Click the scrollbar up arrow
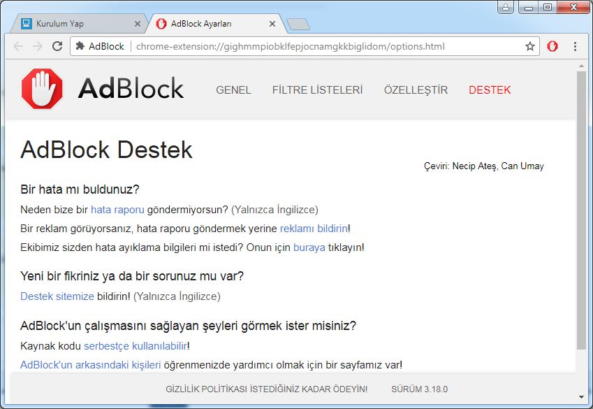Image resolution: width=593 pixels, height=409 pixels. [x=581, y=66]
